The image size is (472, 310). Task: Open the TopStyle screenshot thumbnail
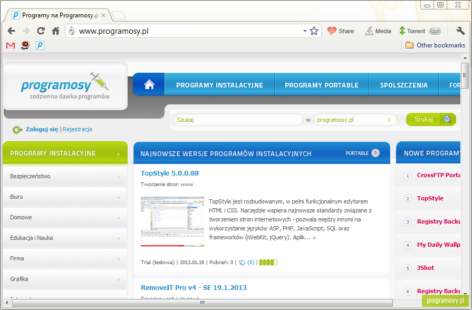172,221
